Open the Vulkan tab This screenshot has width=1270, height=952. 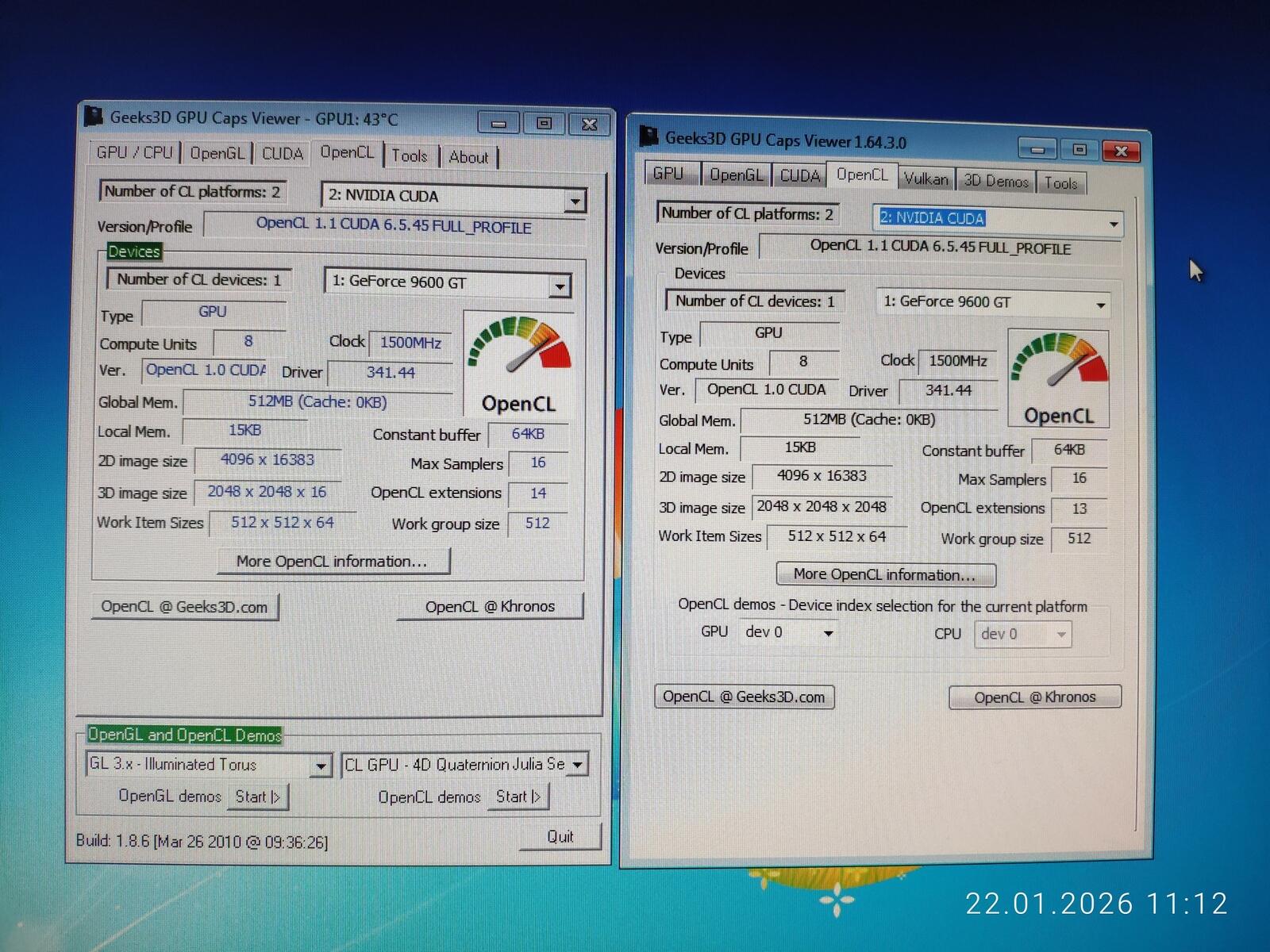coord(926,179)
